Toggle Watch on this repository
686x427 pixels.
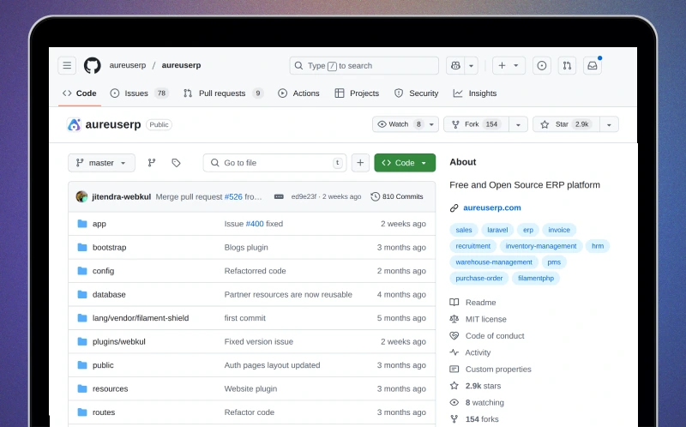(x=399, y=124)
